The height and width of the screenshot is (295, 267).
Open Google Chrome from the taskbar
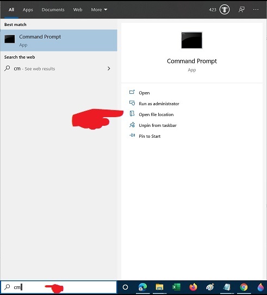tap(244, 287)
